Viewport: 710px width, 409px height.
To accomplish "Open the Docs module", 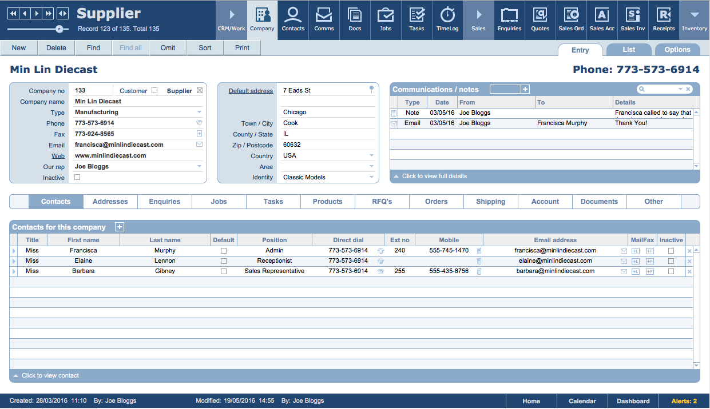I will click(x=355, y=20).
